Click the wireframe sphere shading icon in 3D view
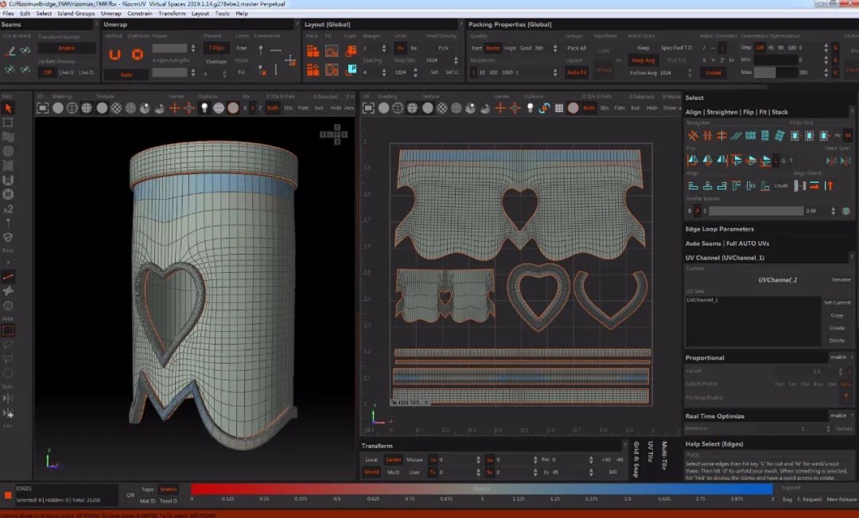The image size is (859, 518). (x=72, y=108)
